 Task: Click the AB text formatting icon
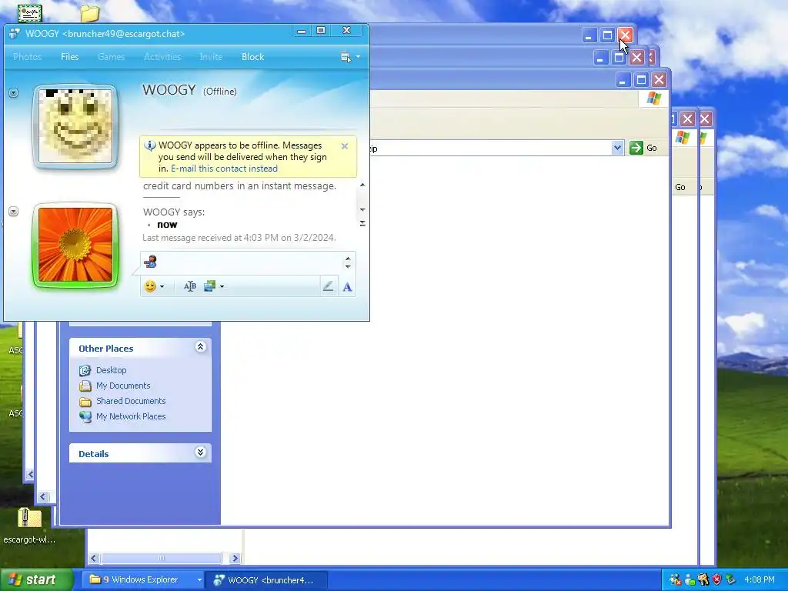pyautogui.click(x=189, y=286)
